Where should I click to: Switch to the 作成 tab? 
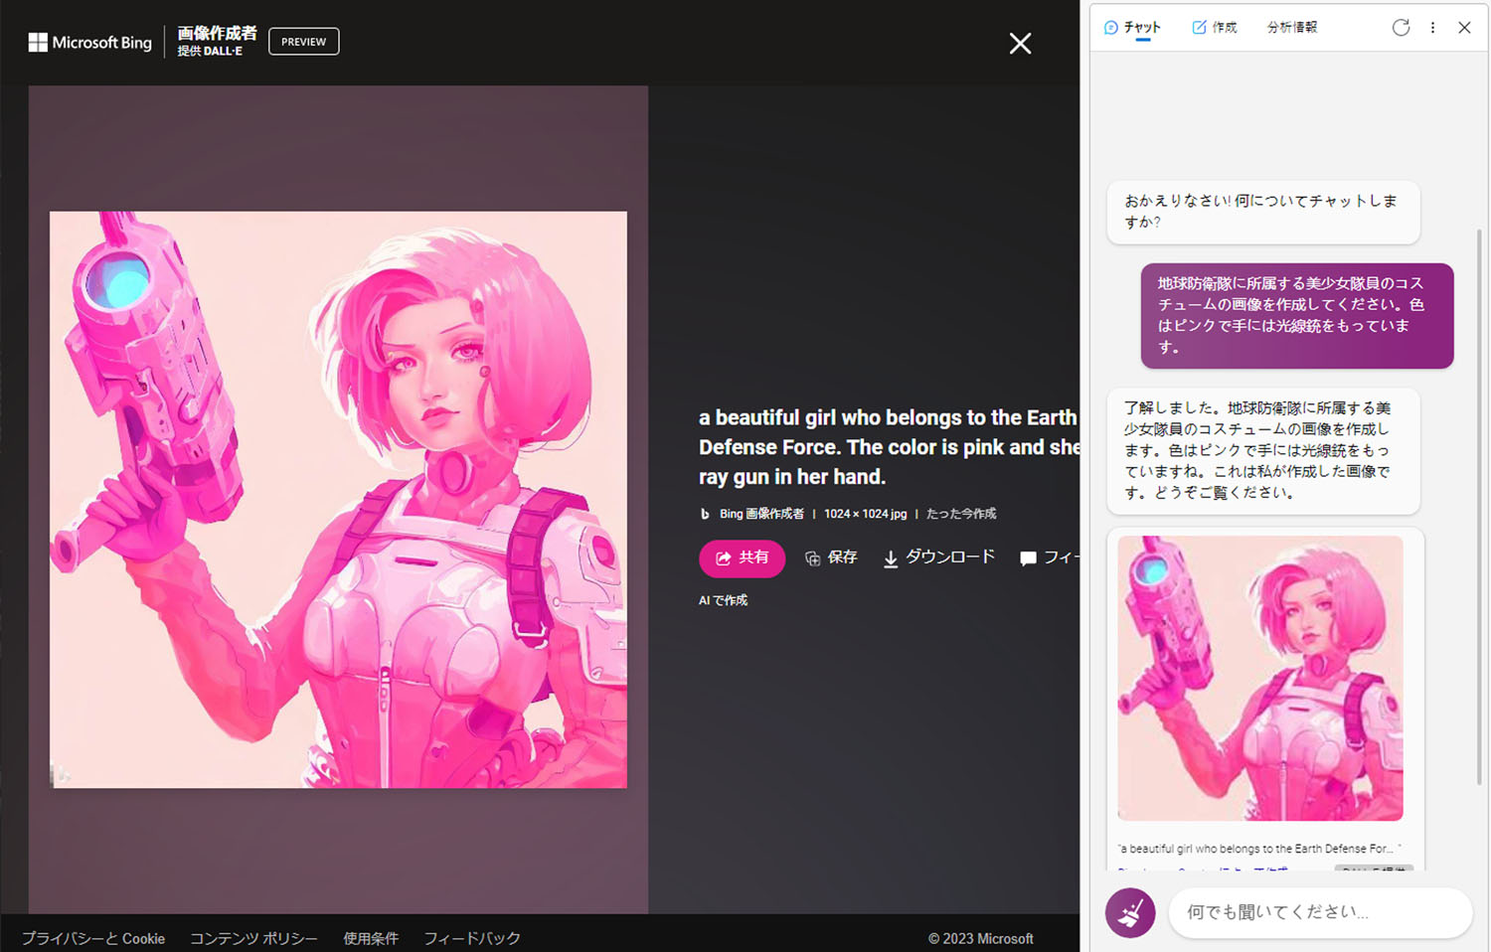[x=1214, y=27]
